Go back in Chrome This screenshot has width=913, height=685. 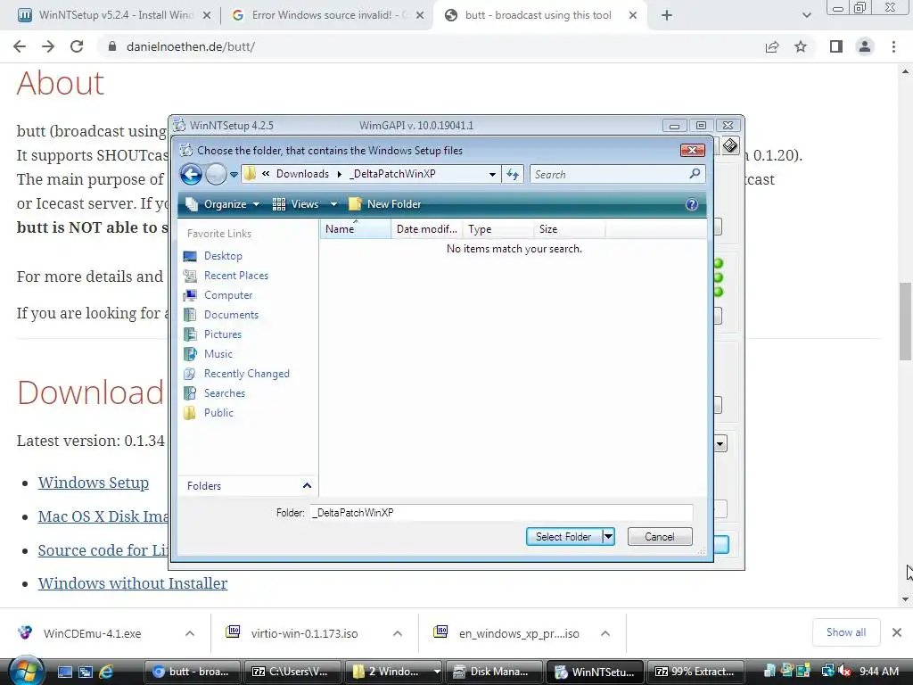click(x=20, y=46)
